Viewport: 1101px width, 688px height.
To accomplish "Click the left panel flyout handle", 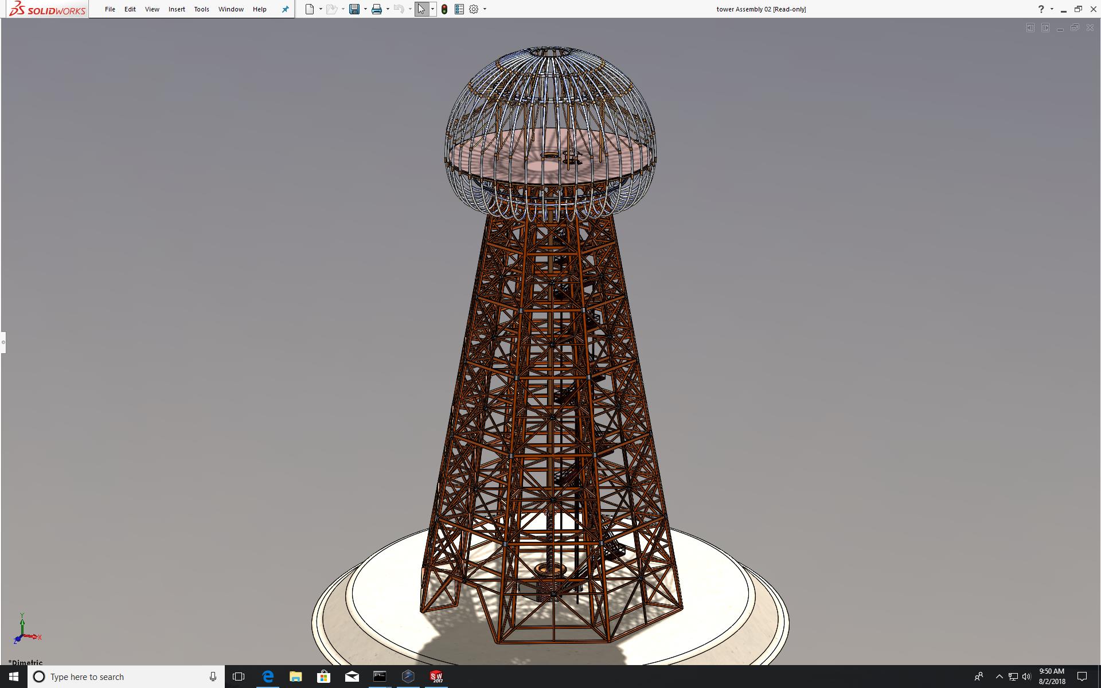I will click(x=3, y=342).
